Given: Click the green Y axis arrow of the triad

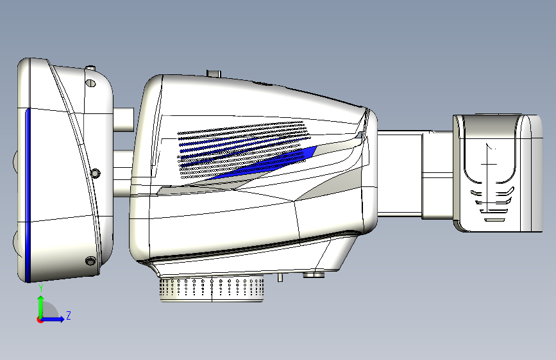Looking at the screenshot, I should 41,307.
